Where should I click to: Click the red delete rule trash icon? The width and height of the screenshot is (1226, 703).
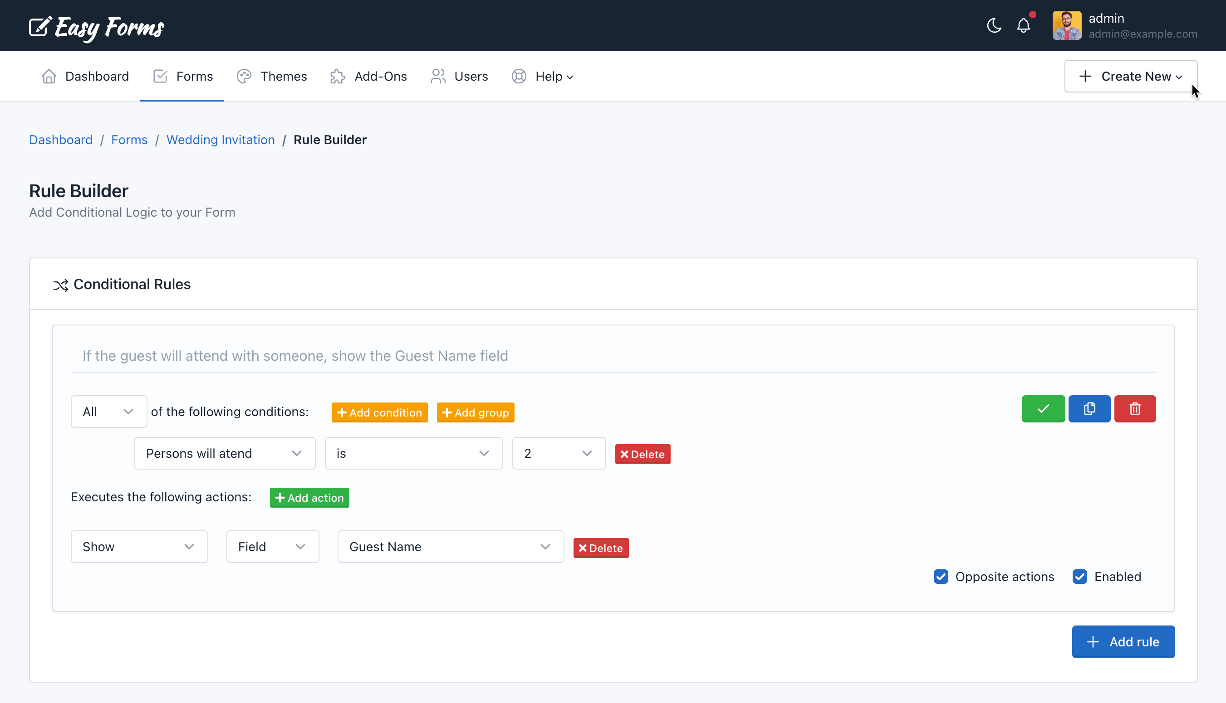coord(1136,408)
